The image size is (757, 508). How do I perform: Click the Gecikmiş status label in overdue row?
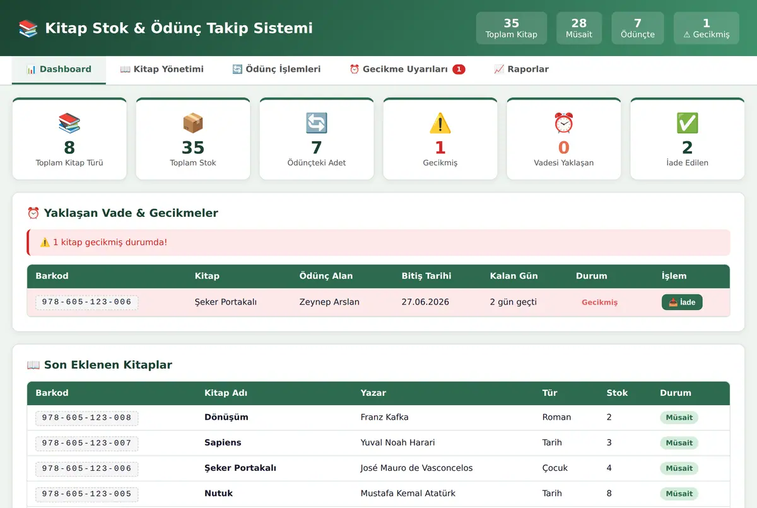tap(599, 303)
